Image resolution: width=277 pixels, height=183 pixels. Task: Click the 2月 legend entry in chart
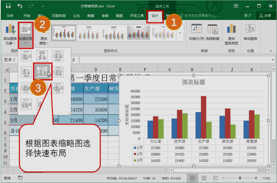[138, 154]
